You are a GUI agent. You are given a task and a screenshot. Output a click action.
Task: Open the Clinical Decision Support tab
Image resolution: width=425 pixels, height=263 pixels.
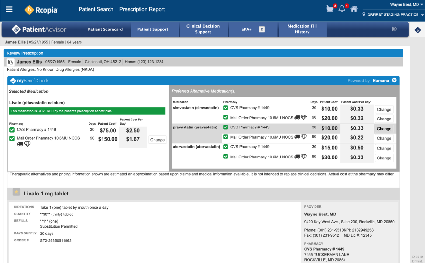pyautogui.click(x=203, y=29)
